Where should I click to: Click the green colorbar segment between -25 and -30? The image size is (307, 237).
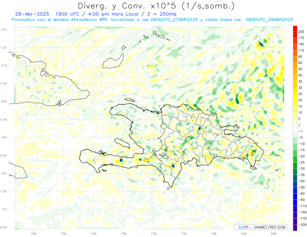click(x=295, y=166)
